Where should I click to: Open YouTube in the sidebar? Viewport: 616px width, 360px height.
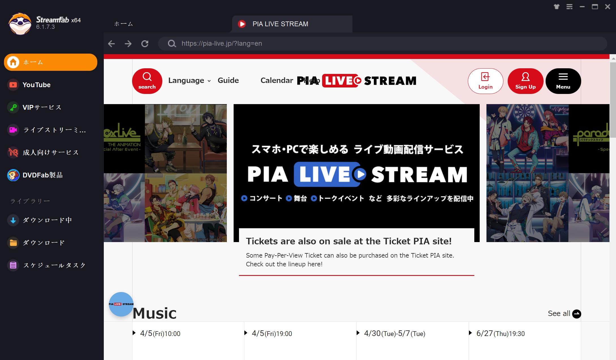click(51, 85)
